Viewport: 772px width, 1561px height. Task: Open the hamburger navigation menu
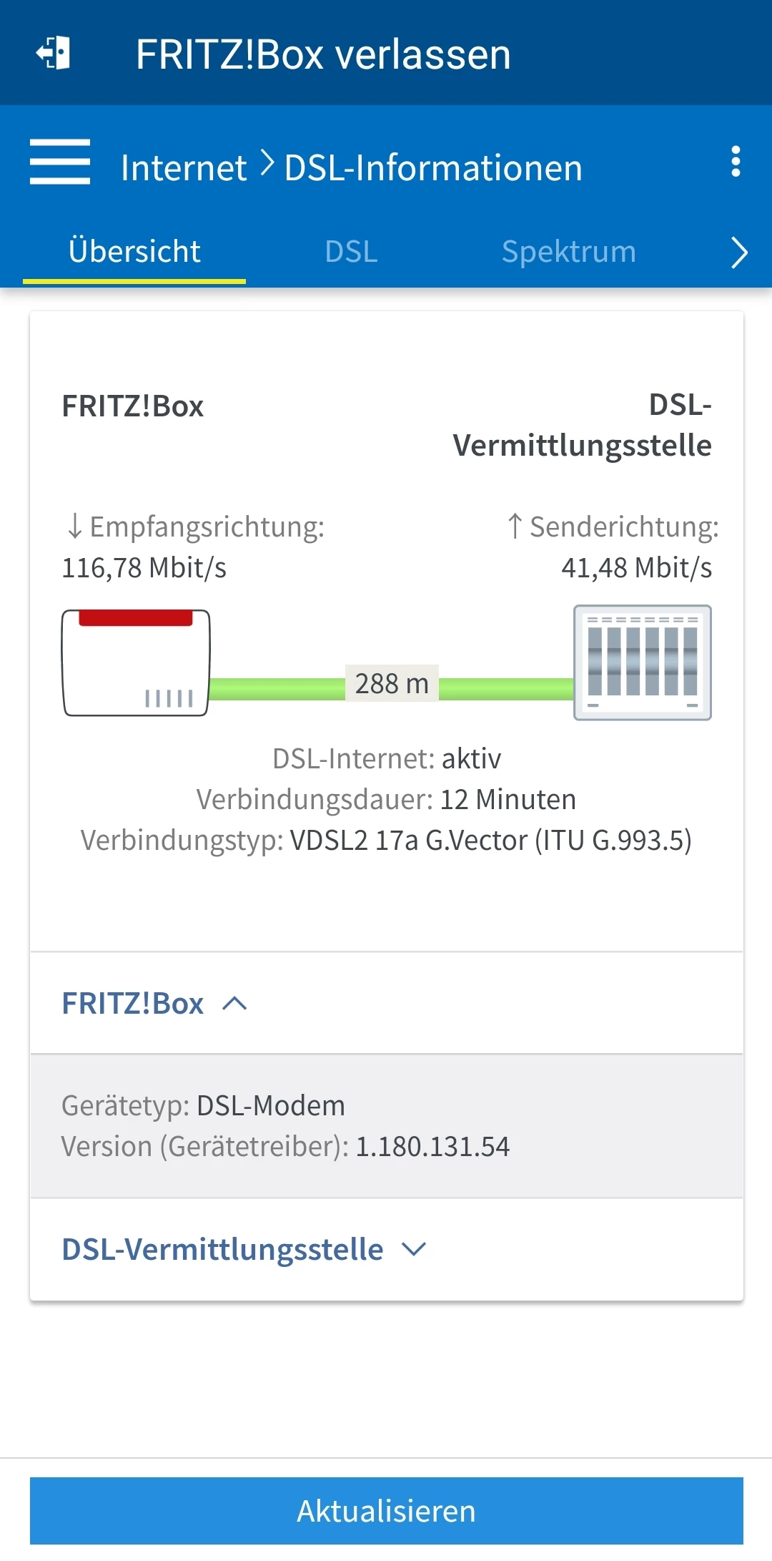60,162
